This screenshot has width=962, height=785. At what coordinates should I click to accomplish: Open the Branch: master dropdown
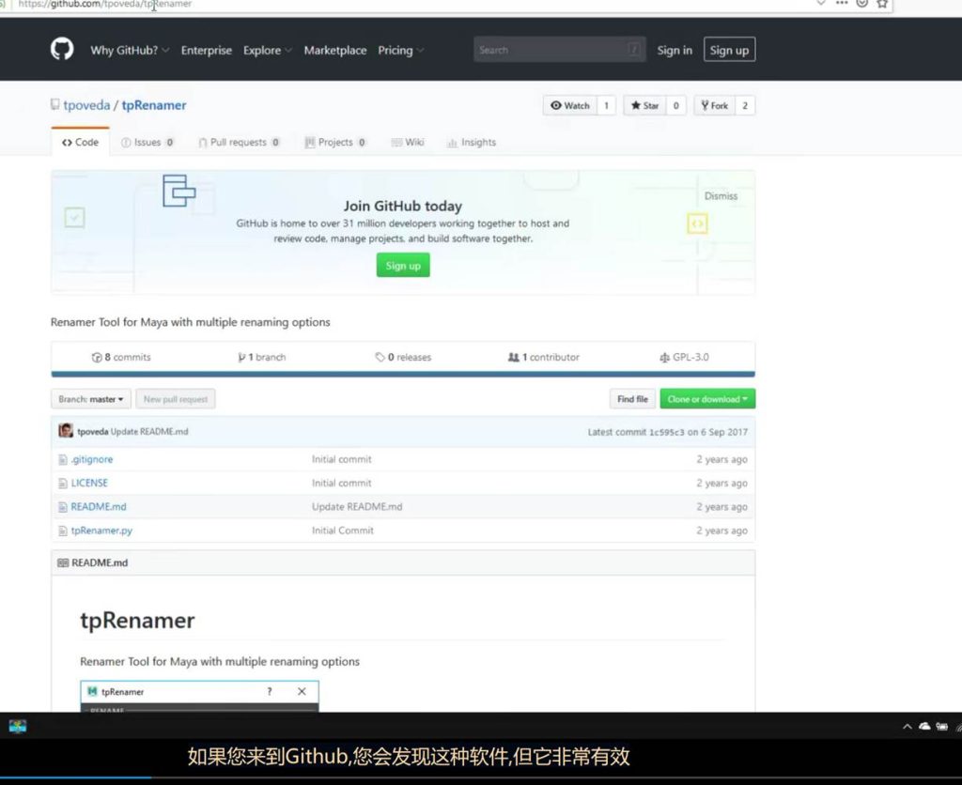(91, 400)
